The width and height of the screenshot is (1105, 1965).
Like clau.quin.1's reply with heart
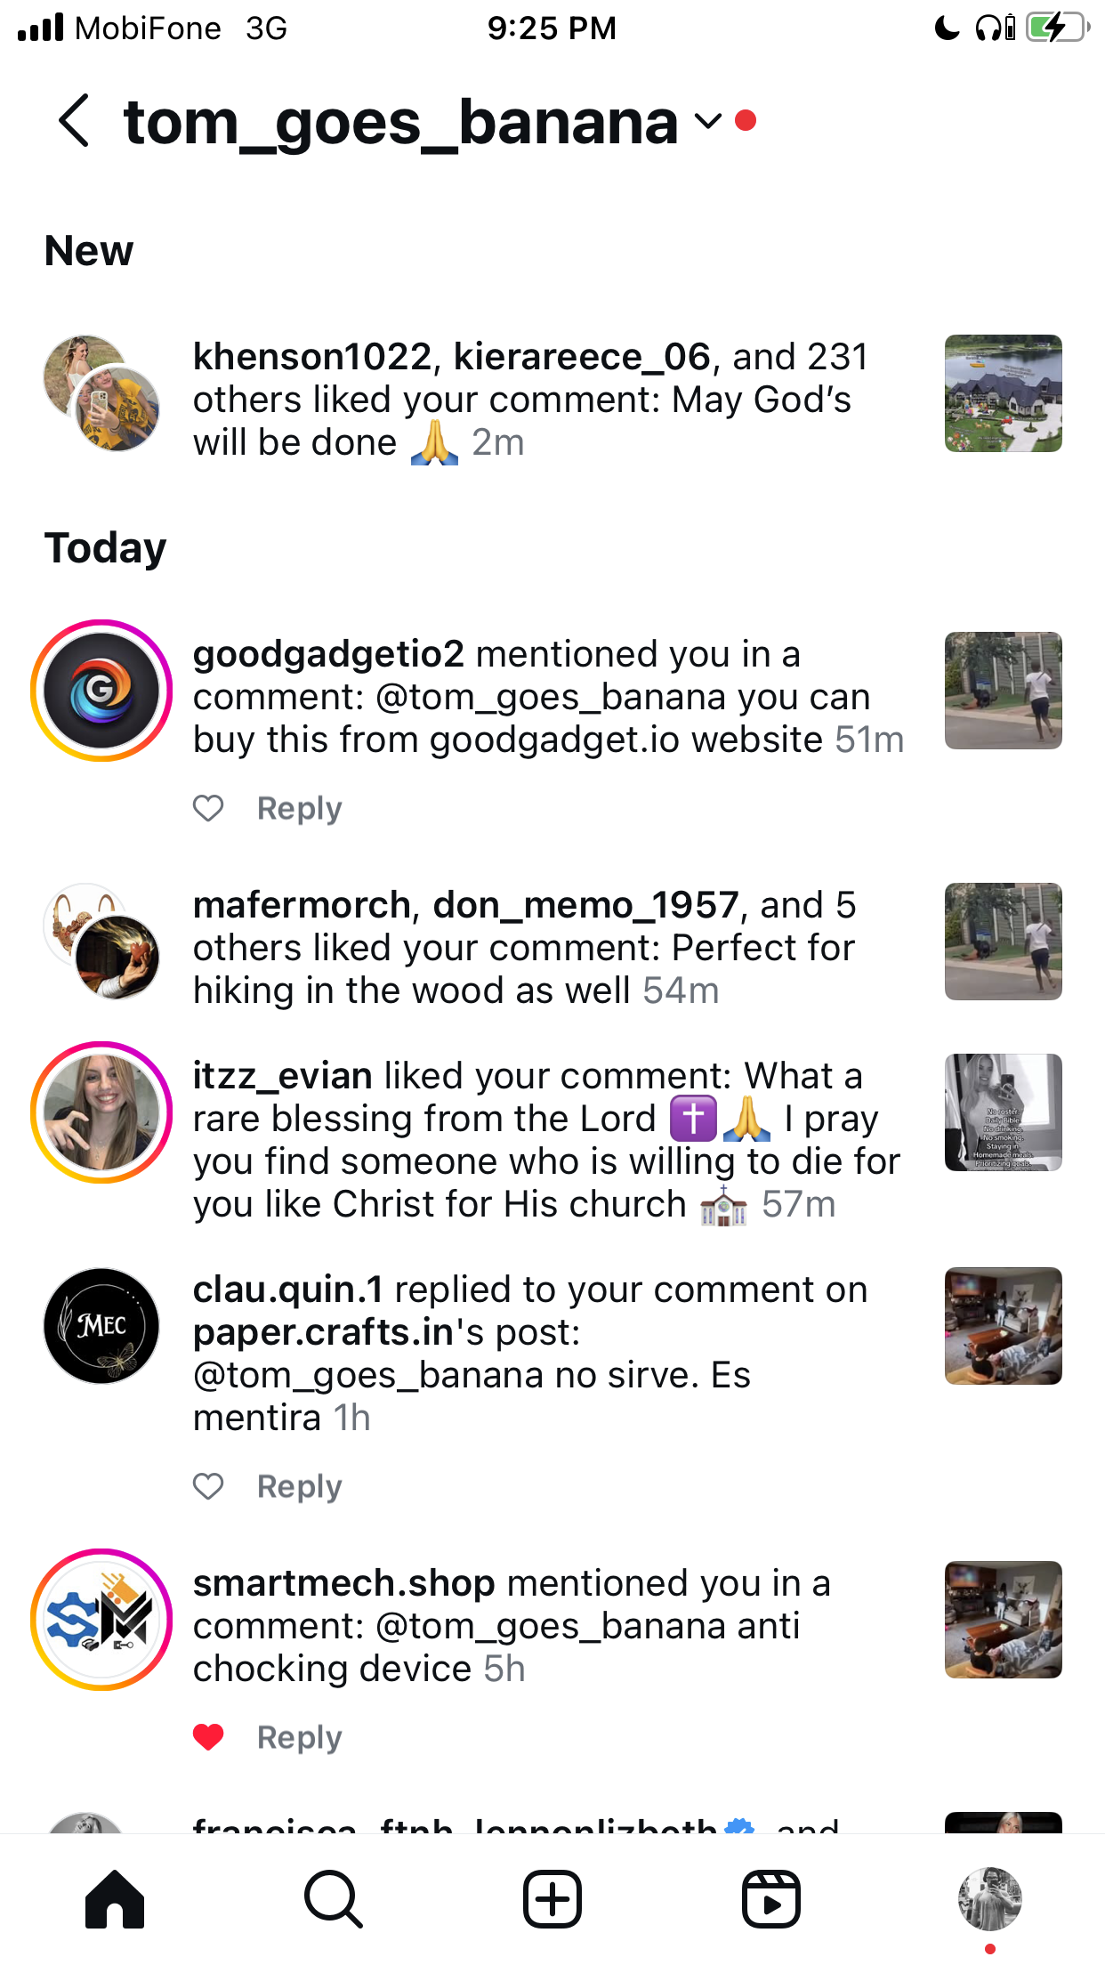[208, 1486]
